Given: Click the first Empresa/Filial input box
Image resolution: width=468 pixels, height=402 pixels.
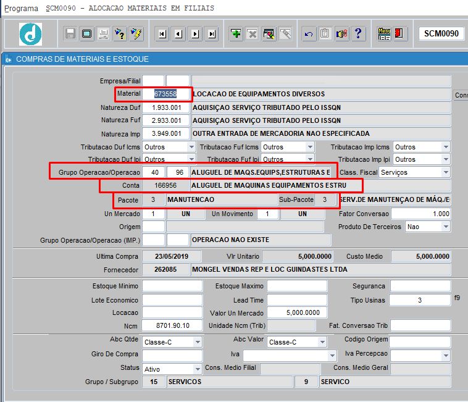Looking at the screenshot, I should pyautogui.click(x=153, y=81).
